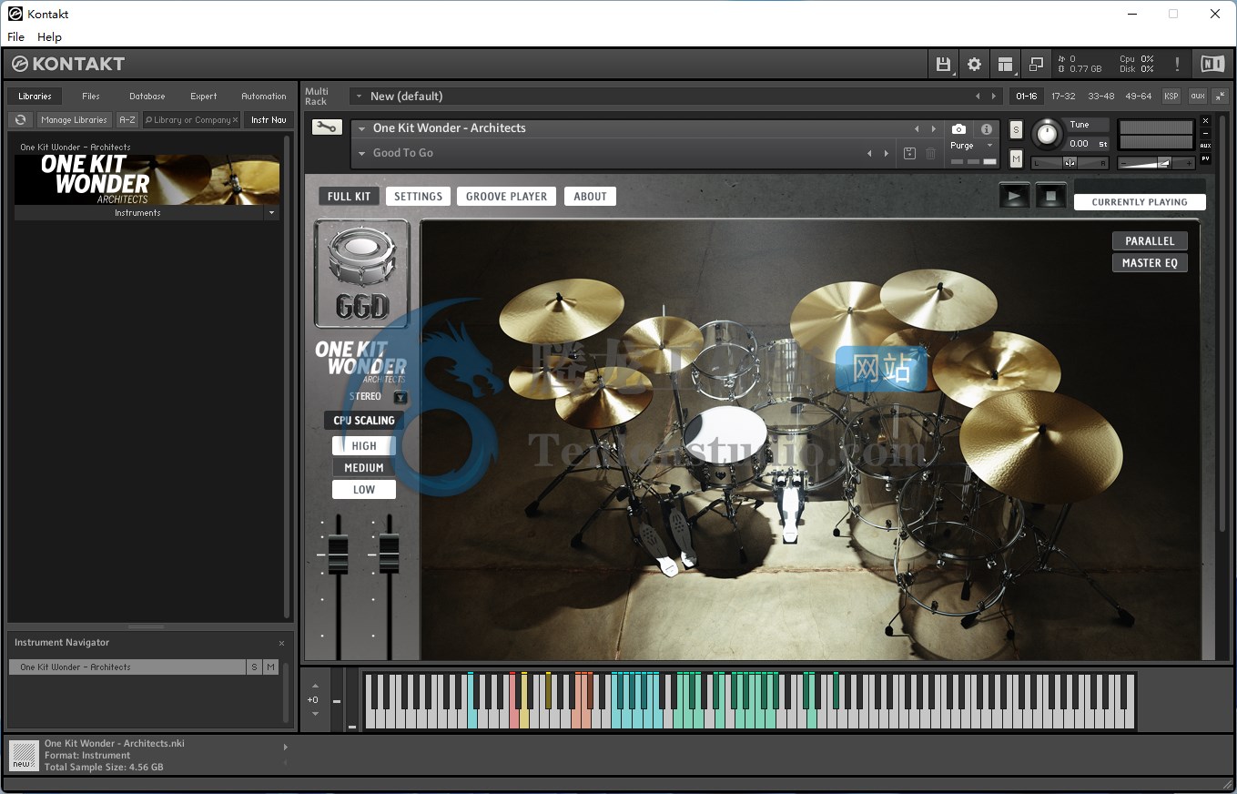The width and height of the screenshot is (1237, 794).
Task: Expand the info pane arrow
Action: tap(285, 748)
